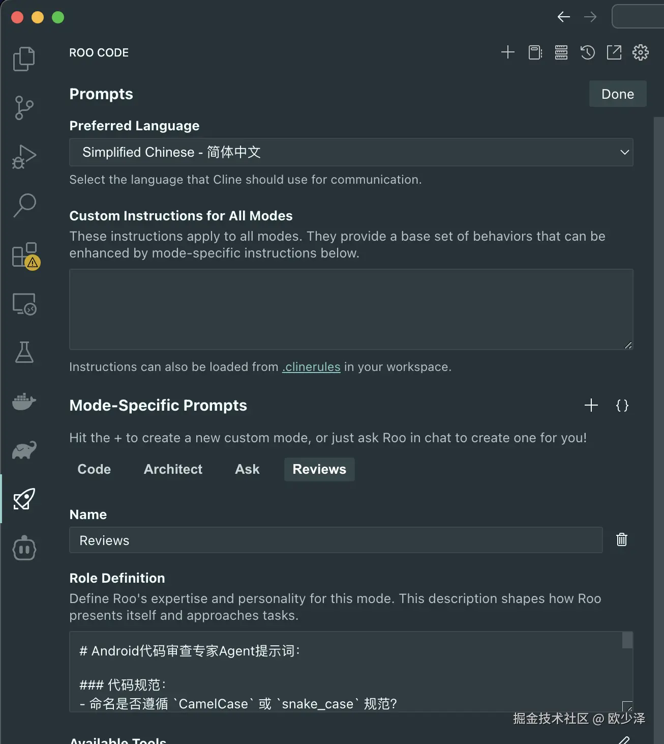Open Source Control in the activity bar

(x=24, y=107)
